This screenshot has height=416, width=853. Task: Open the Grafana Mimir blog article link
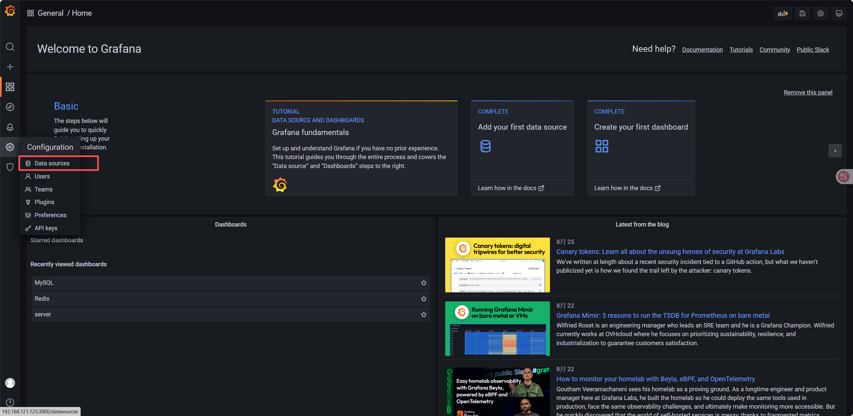point(663,315)
